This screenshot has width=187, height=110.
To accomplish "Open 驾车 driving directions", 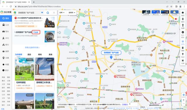I will [x=6, y=32].
